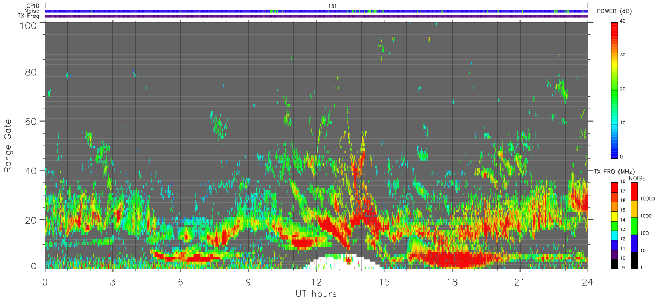Viewport: 661px width, 305px height.
Task: Select the CPID value 151
Action: pyautogui.click(x=332, y=6)
